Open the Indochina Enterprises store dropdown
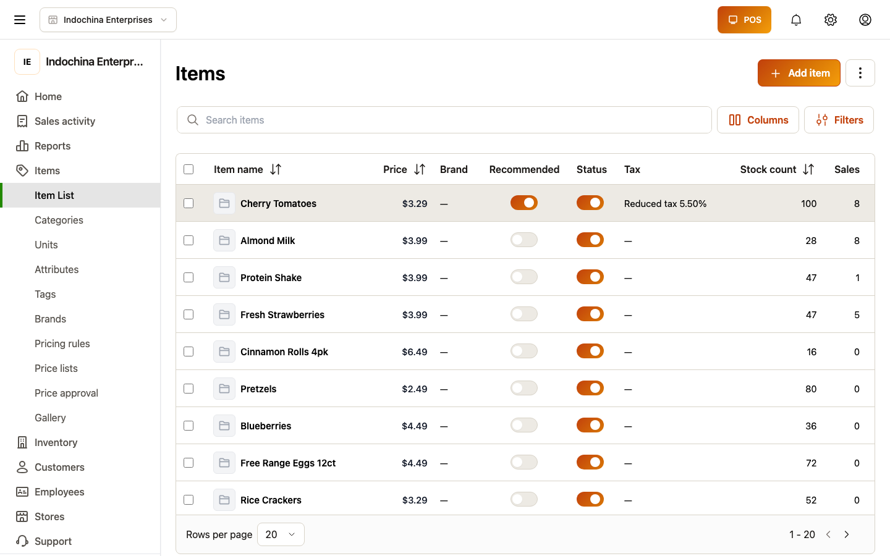 point(108,20)
